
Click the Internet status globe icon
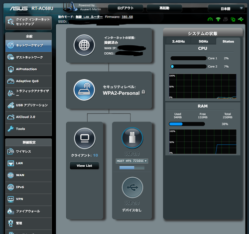pyautogui.click(x=84, y=45)
